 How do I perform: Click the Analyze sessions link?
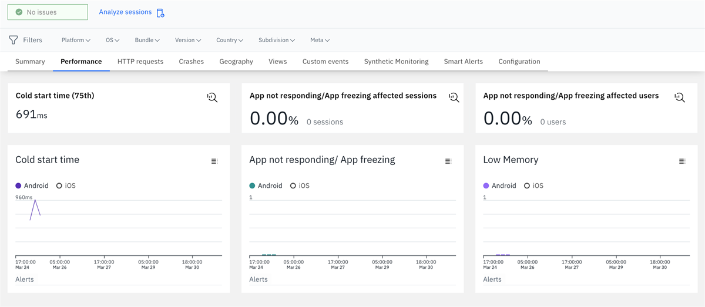(x=125, y=12)
